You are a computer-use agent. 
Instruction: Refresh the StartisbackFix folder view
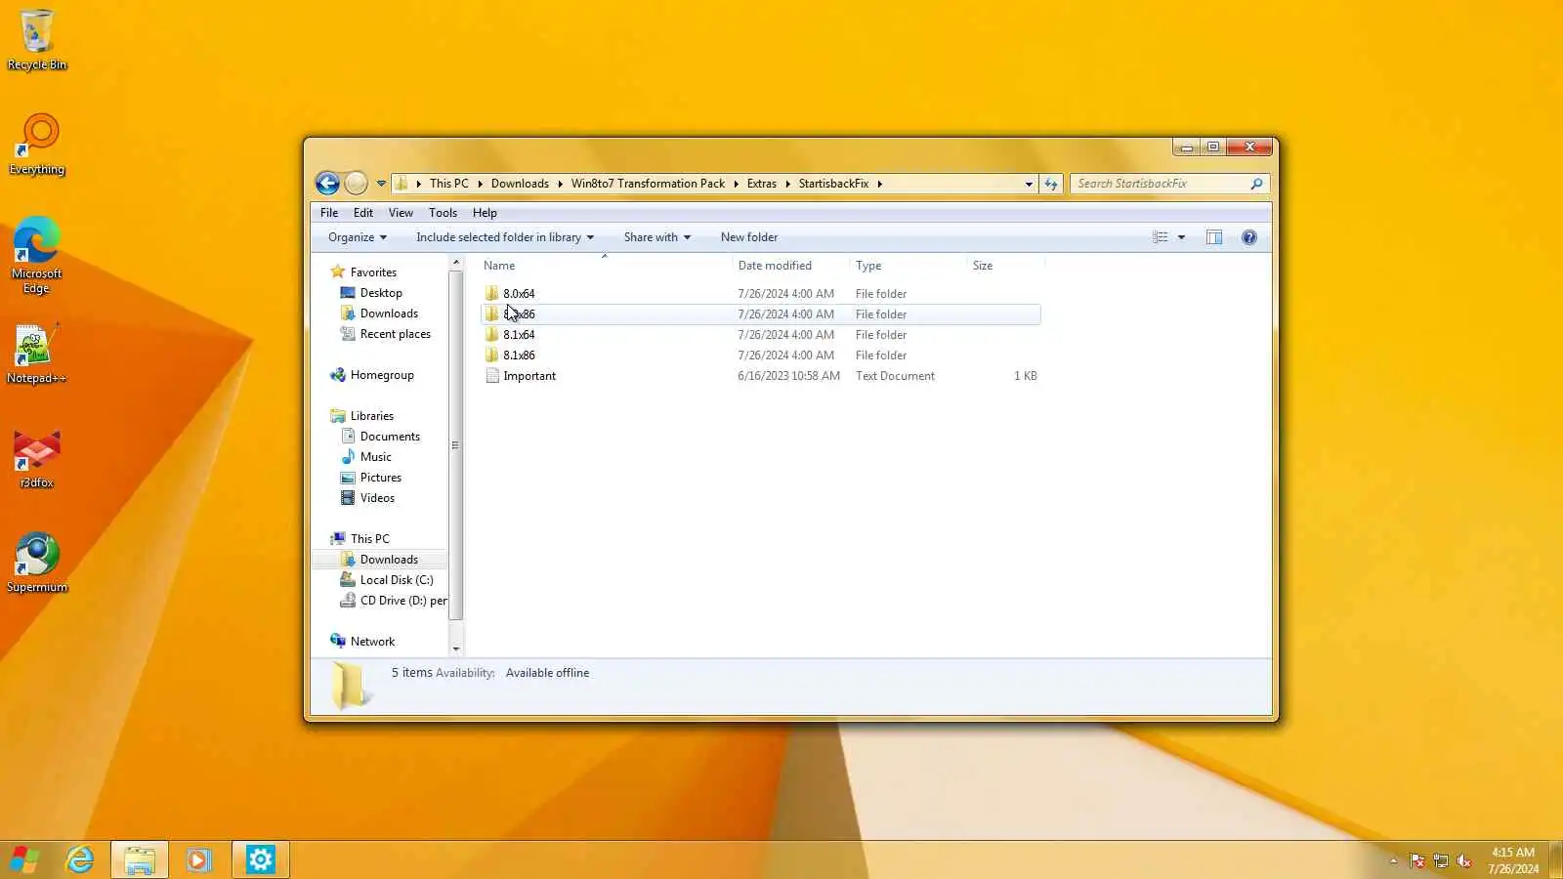click(x=1051, y=184)
